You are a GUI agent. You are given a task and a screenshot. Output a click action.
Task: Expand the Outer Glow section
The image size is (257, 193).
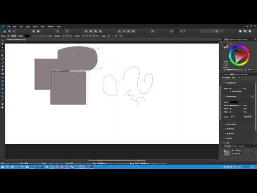pyautogui.click(x=223, y=129)
